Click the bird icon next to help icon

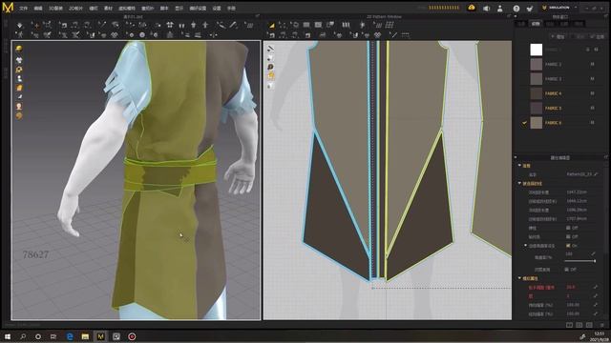(x=530, y=9)
